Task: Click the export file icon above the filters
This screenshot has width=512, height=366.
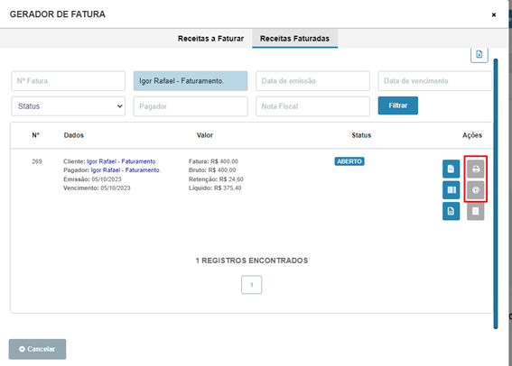Action: tap(479, 54)
